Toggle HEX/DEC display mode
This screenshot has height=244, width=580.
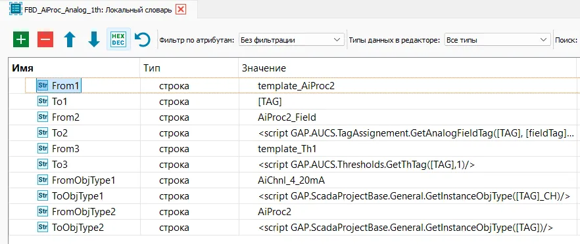[118, 39]
